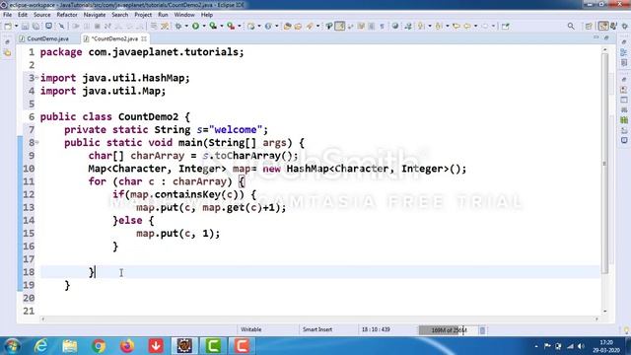631x355 pixels.
Task: Open the Windows Start button
Action: click(12, 346)
